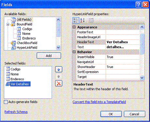This screenshot has height=122, width=150.
Task: Collapse the Appearance property category
Action: point(74,27)
